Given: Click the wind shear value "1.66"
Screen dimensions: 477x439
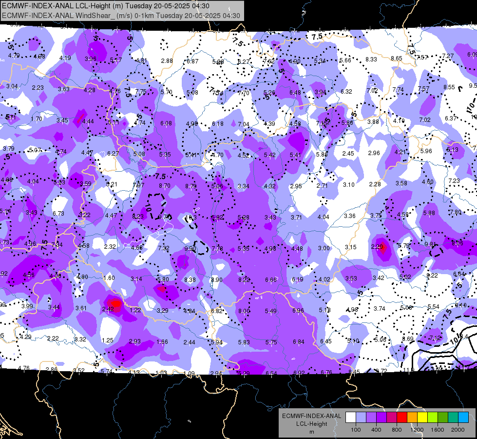Looking at the screenshot, I should click(x=162, y=342).
